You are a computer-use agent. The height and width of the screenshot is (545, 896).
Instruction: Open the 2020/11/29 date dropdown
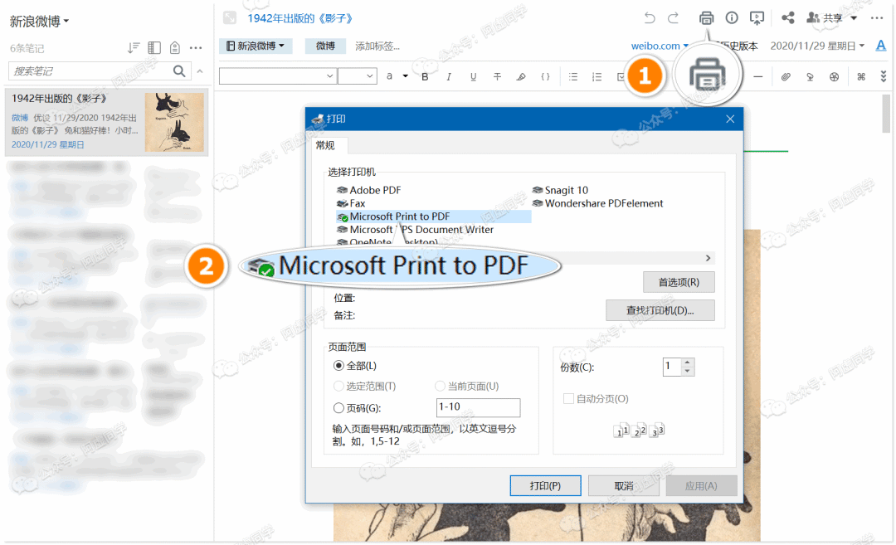[x=817, y=46]
